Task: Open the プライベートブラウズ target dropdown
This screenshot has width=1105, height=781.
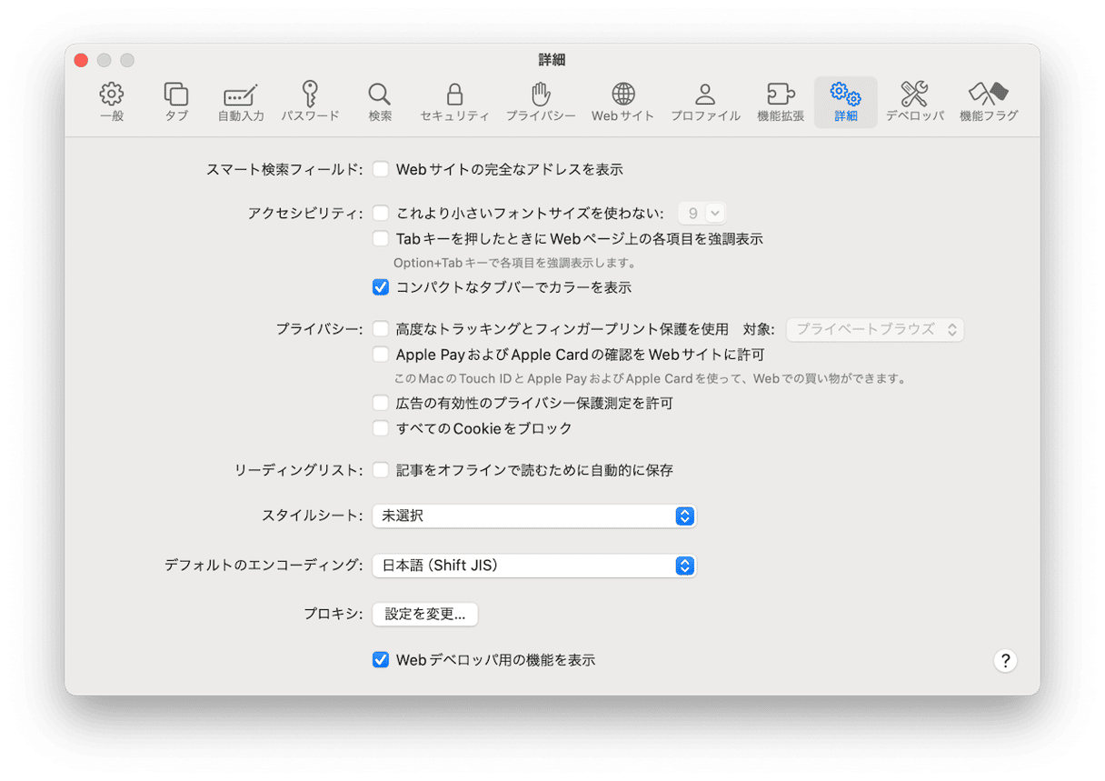Action: [x=874, y=329]
